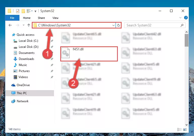Viewport: 194px width, 136px height.
Task: Click the Forward navigation arrow
Action: coord(17,25)
